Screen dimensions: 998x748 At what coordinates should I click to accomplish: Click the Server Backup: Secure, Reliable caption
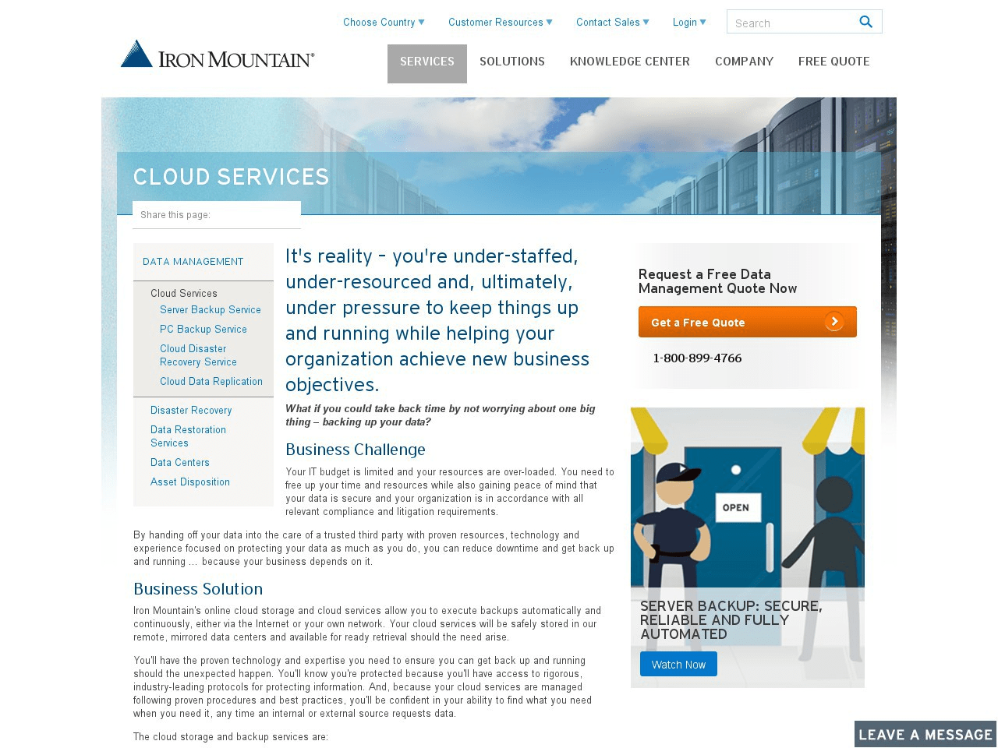(x=731, y=620)
